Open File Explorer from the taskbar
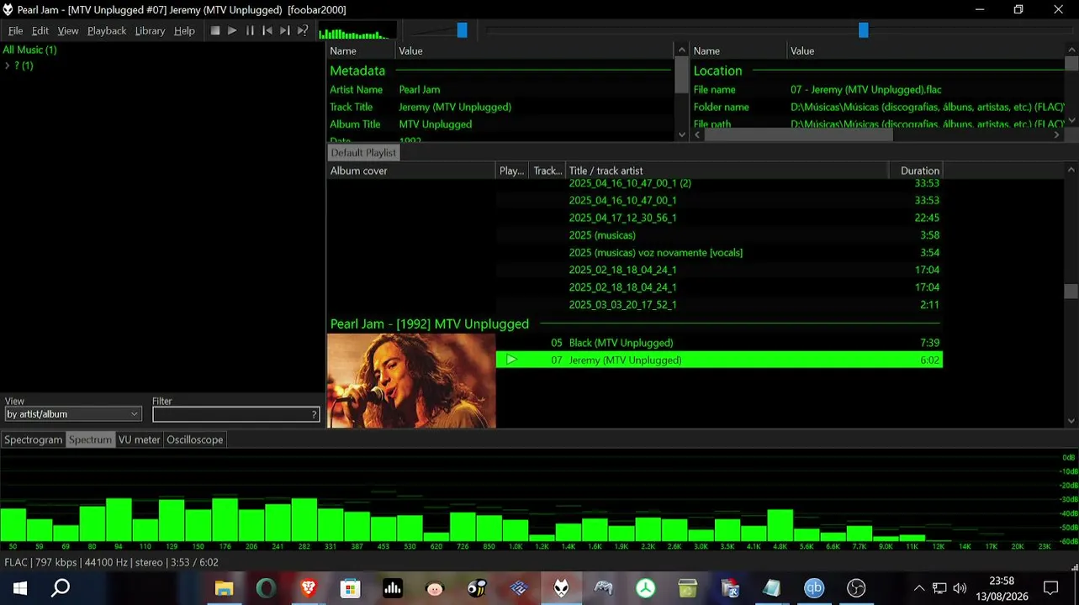 click(x=224, y=588)
